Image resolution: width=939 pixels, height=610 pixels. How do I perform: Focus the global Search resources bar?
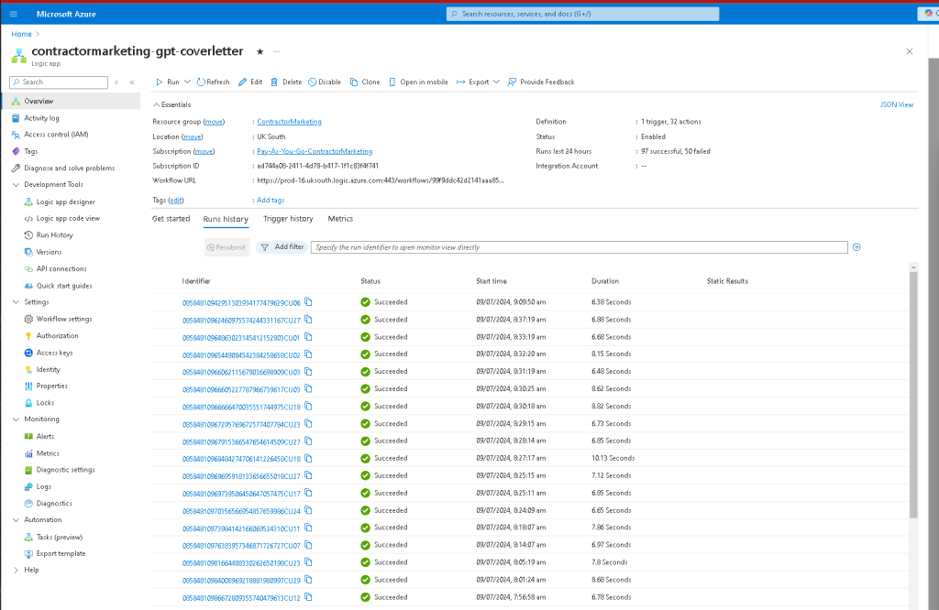point(582,14)
